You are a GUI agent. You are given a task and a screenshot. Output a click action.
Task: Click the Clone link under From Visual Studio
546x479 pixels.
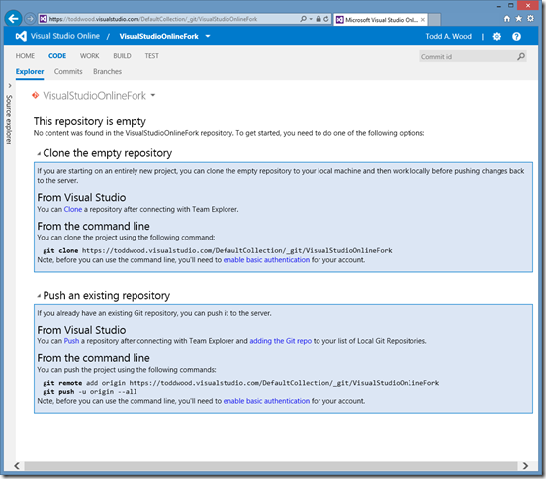click(73, 210)
